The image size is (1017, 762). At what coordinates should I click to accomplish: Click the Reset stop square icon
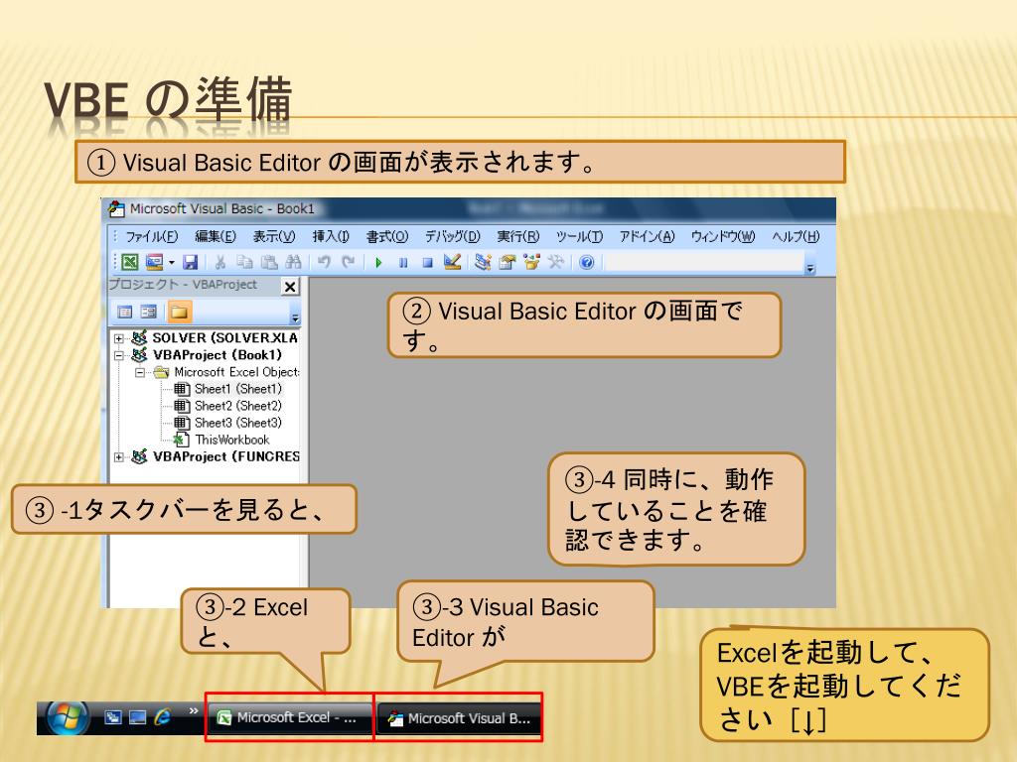coord(427,262)
